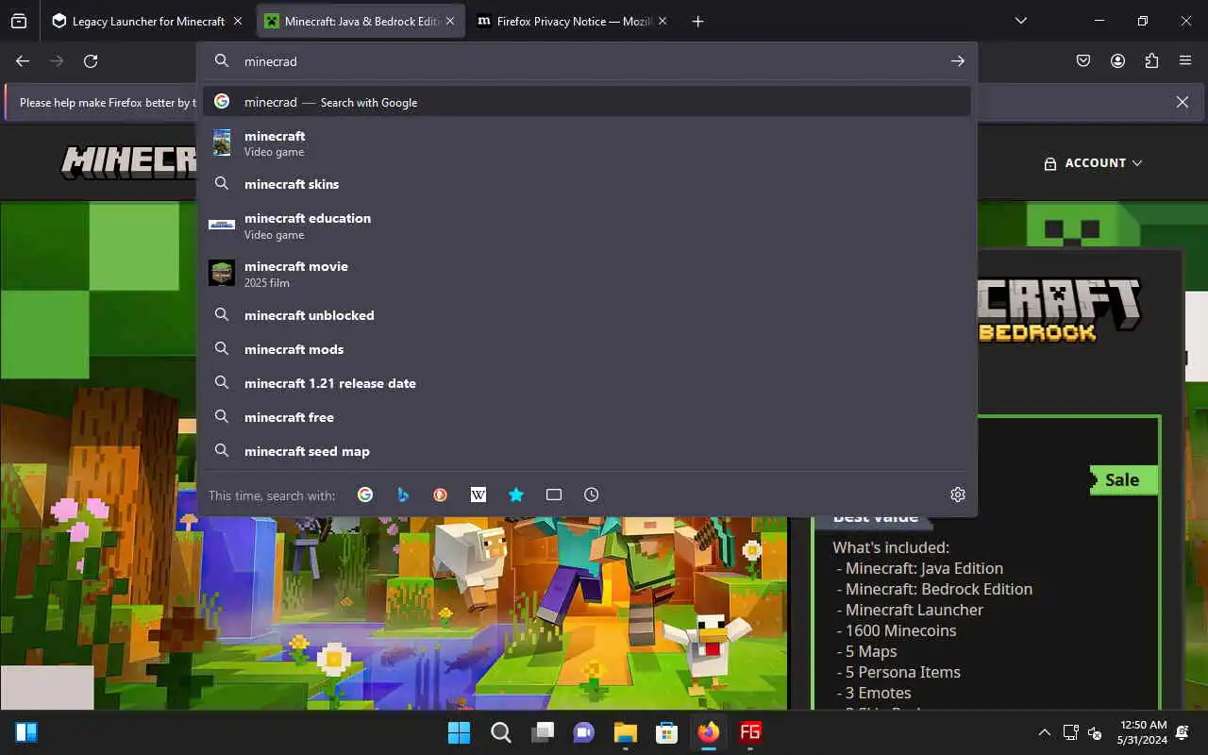Search with Bing engine icon

pos(403,495)
